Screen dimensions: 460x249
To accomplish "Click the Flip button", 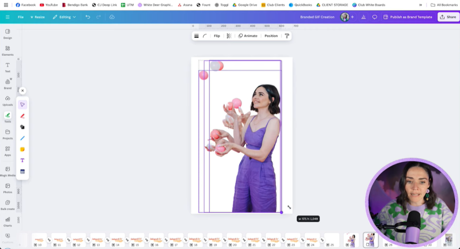I will pyautogui.click(x=217, y=36).
